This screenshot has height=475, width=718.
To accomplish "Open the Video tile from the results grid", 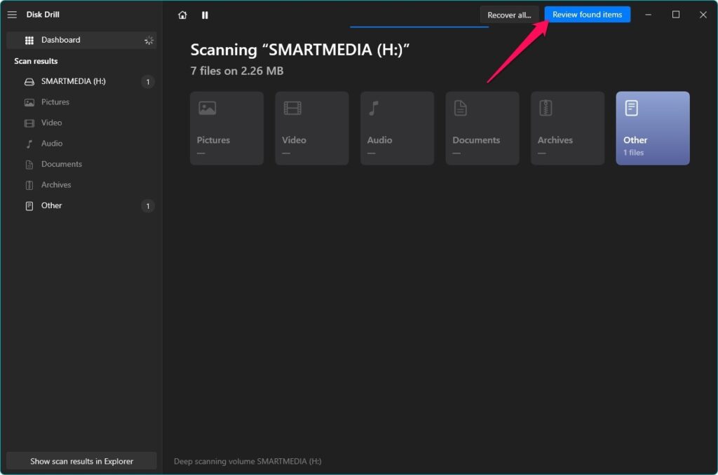I will [311, 128].
